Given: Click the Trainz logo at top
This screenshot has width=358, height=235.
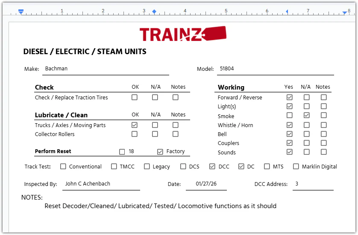Looking at the screenshot, I should coord(182,34).
